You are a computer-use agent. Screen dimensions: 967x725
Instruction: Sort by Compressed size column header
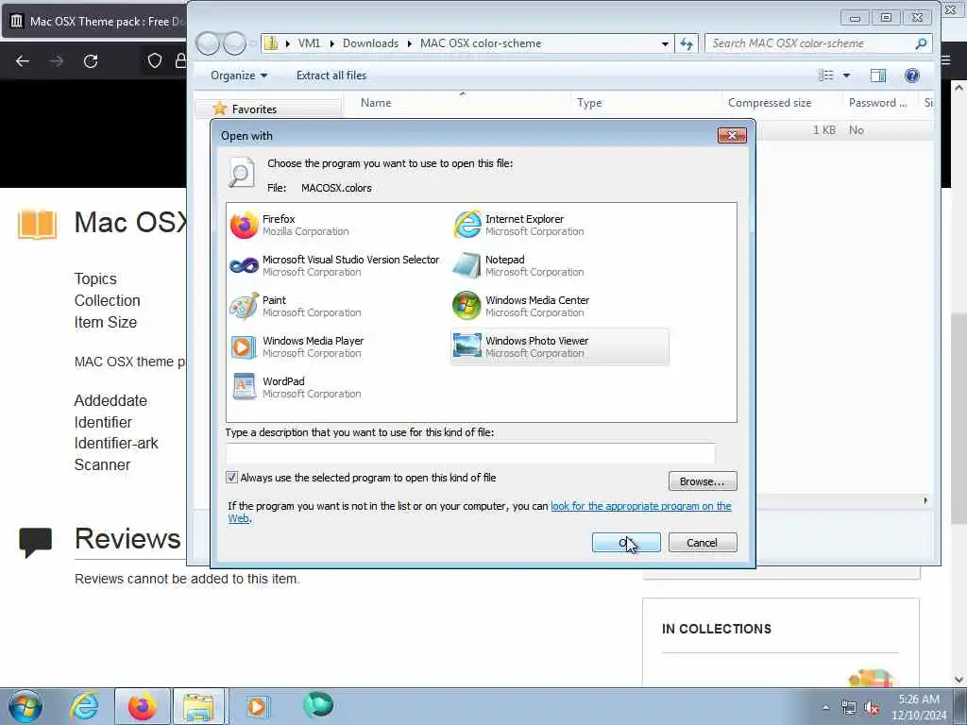click(781, 102)
